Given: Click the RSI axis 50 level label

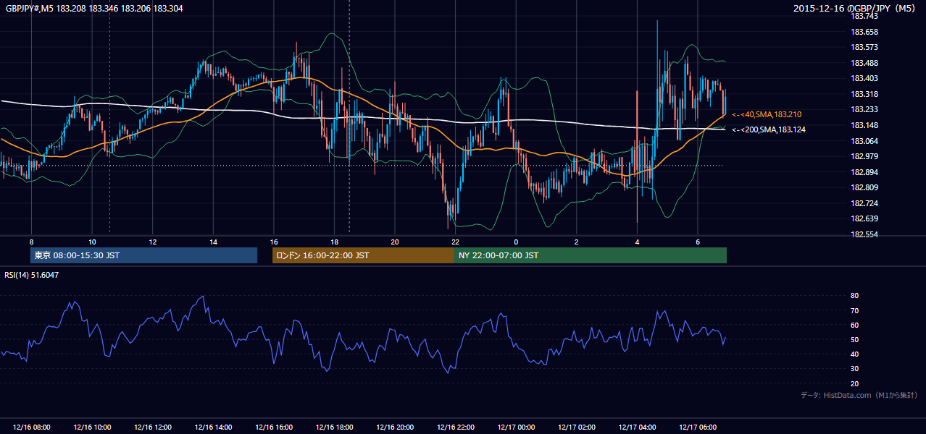Looking at the screenshot, I should click(x=854, y=339).
